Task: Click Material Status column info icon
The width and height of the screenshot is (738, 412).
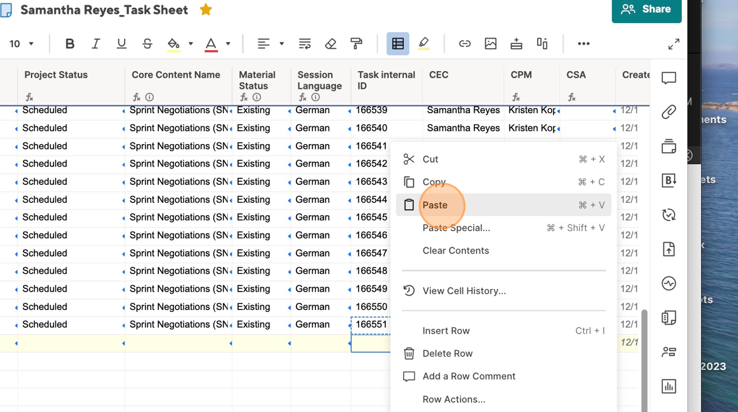Action: (x=257, y=97)
